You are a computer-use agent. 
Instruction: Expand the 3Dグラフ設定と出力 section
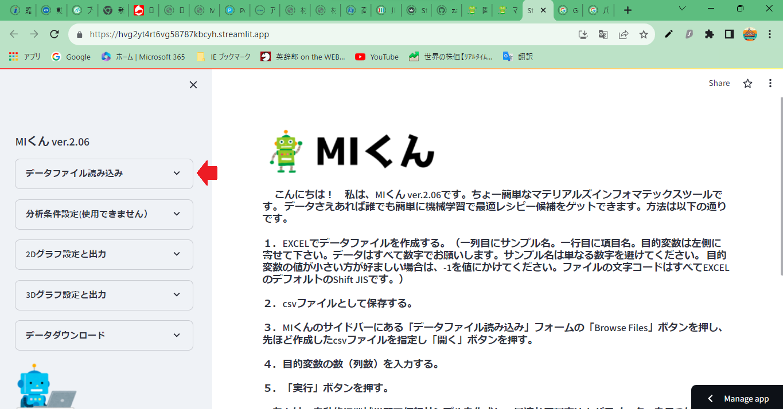click(x=104, y=295)
